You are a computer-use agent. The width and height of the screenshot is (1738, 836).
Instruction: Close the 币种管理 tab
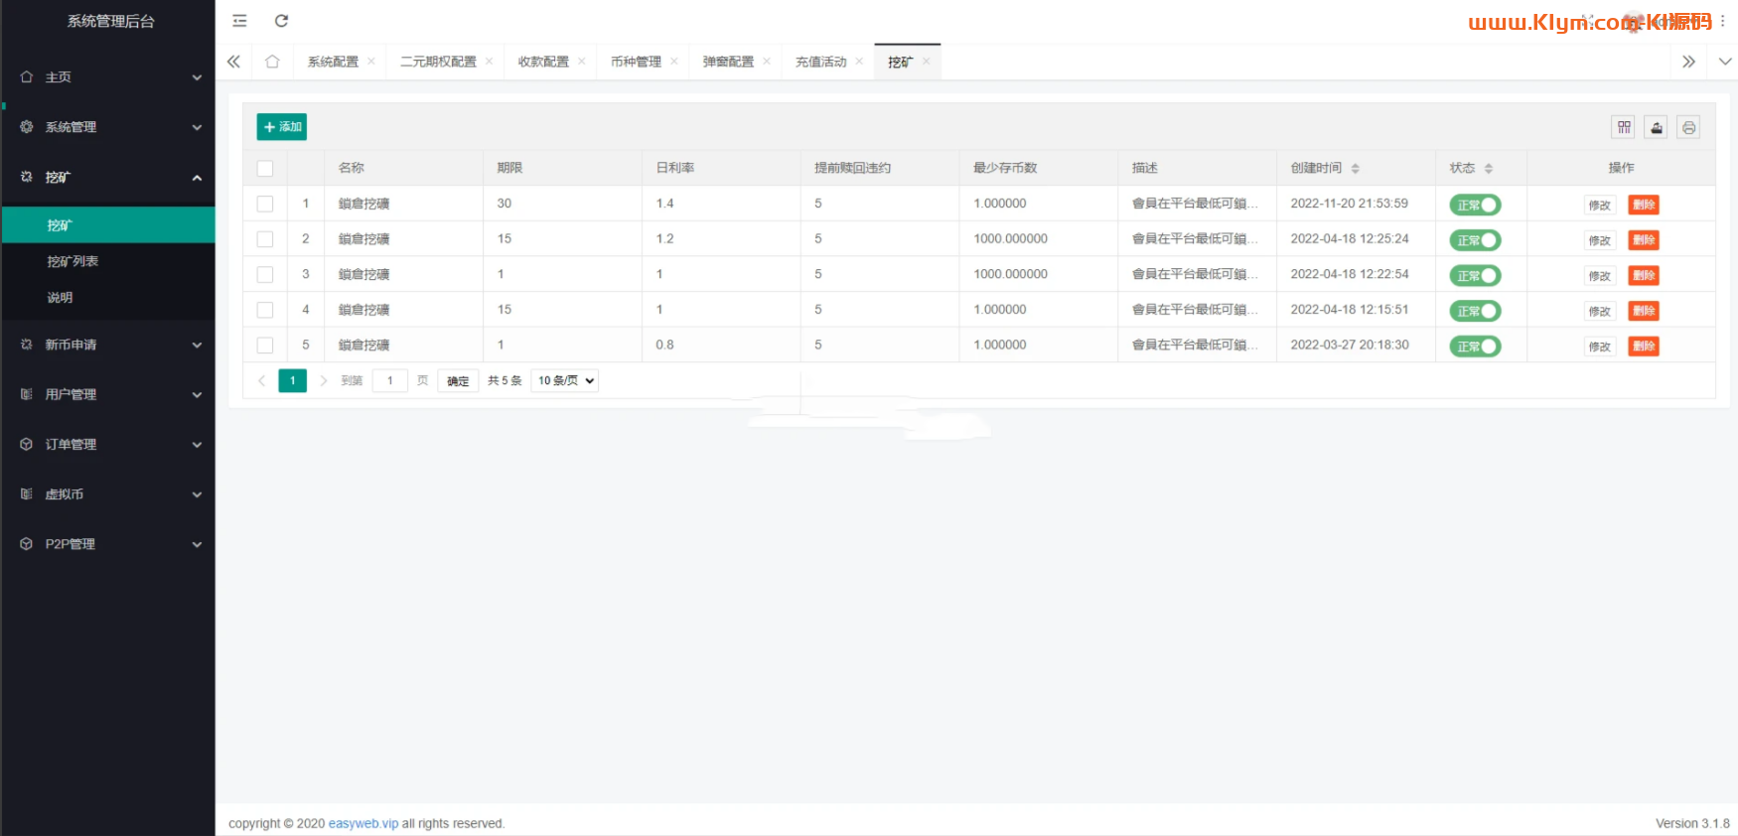tap(673, 62)
